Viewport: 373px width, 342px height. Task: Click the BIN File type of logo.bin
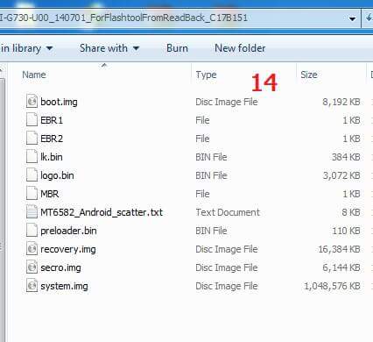(x=211, y=175)
